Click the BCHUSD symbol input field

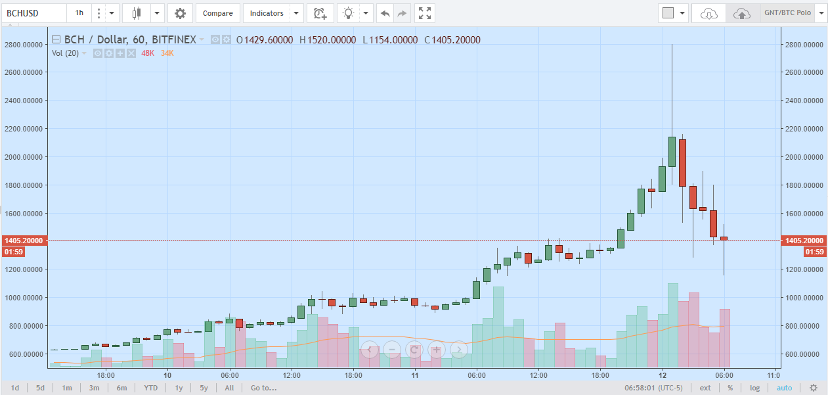[33, 13]
